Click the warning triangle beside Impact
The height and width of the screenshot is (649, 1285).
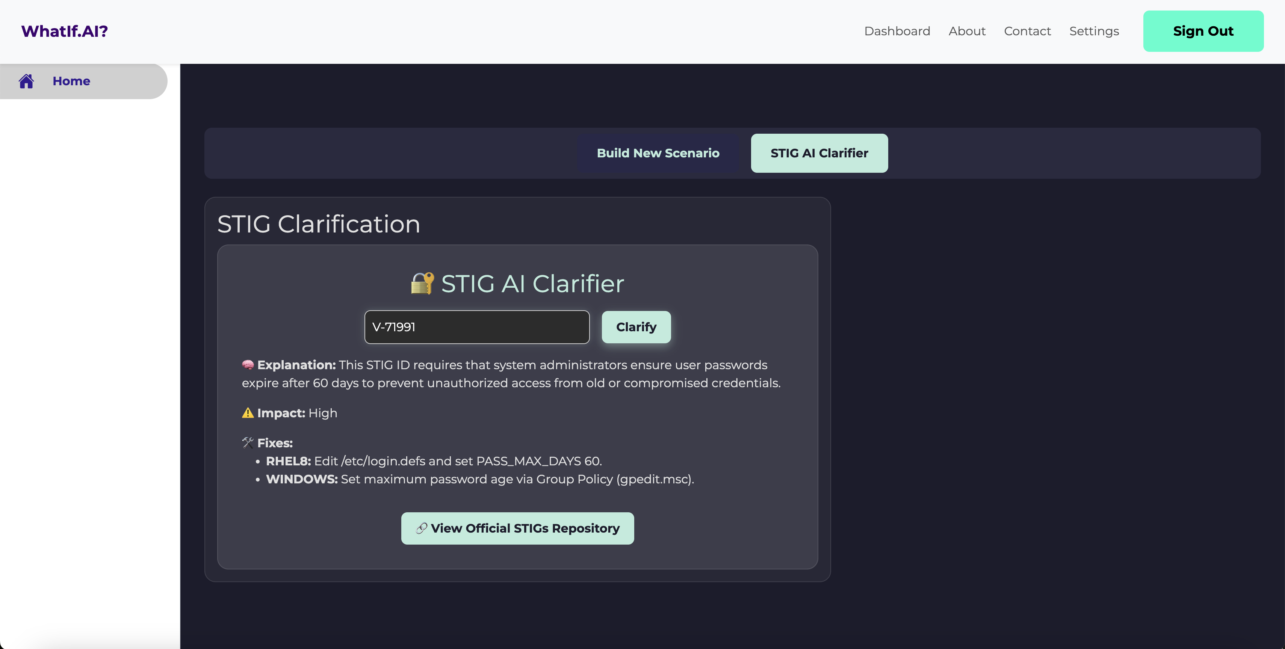pyautogui.click(x=248, y=413)
